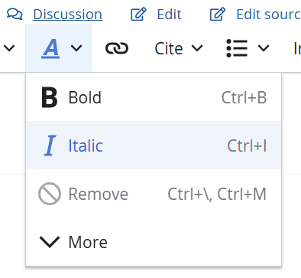
Task: Click the pencil icon beside Edit
Action: tap(138, 14)
